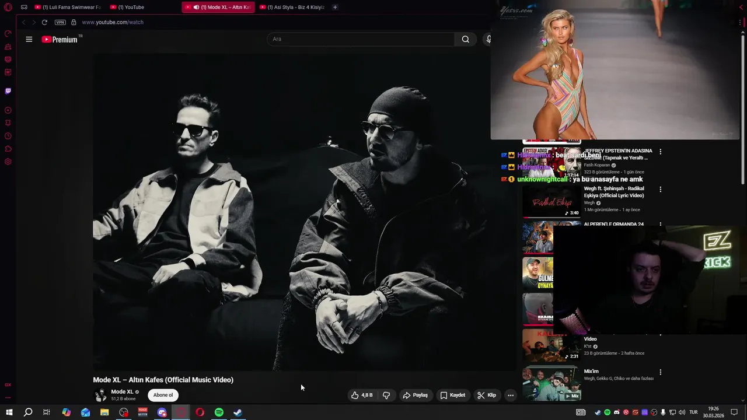The image size is (747, 420).
Task: Open sidebar settings gear icon
Action: (x=8, y=162)
